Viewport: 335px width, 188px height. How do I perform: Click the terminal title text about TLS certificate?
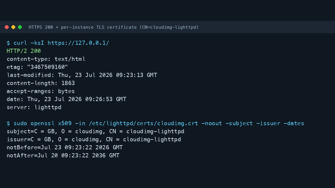[113, 27]
